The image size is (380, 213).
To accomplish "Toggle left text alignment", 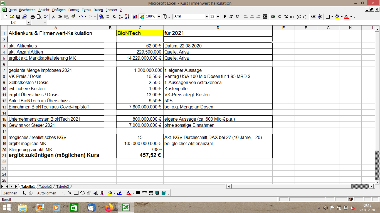I will 246,17.
